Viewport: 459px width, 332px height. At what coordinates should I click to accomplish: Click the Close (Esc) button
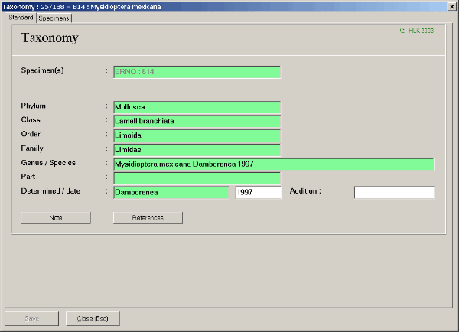[93, 318]
